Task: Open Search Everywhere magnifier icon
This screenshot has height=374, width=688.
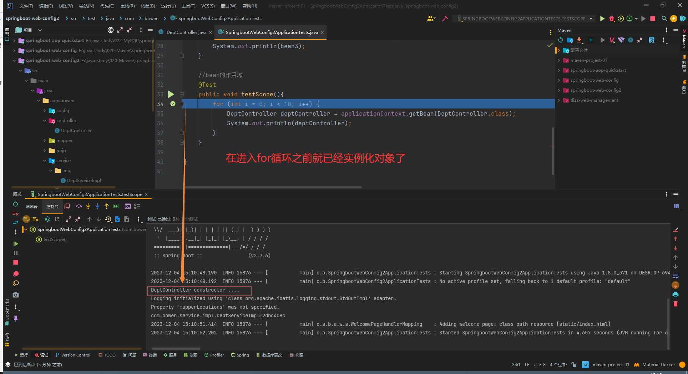Action: pyautogui.click(x=664, y=19)
